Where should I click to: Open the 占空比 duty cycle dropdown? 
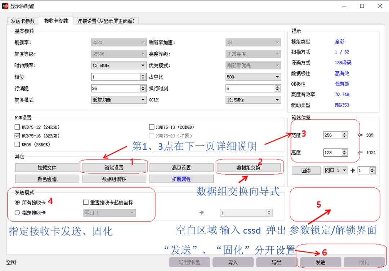pos(276,77)
